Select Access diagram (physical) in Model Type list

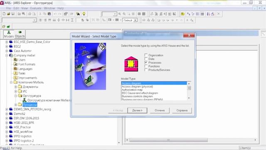pos(154,87)
